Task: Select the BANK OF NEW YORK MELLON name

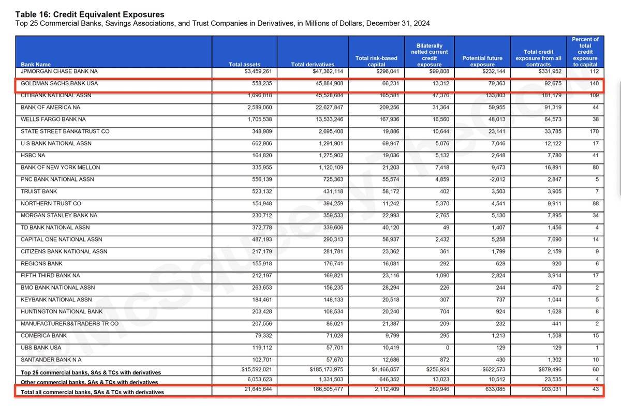Action: (x=61, y=167)
